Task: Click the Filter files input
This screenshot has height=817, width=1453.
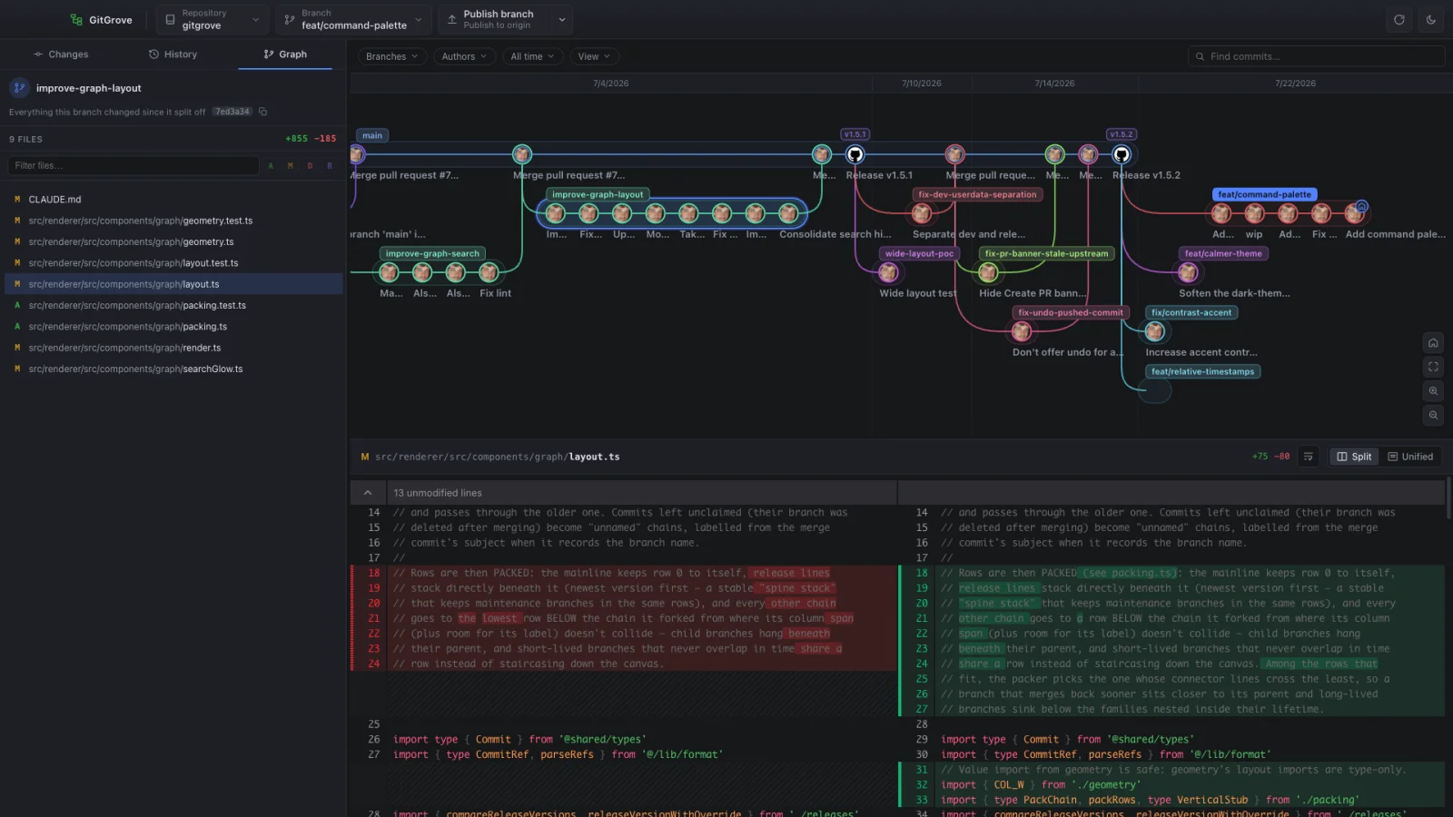Action: pos(133,166)
